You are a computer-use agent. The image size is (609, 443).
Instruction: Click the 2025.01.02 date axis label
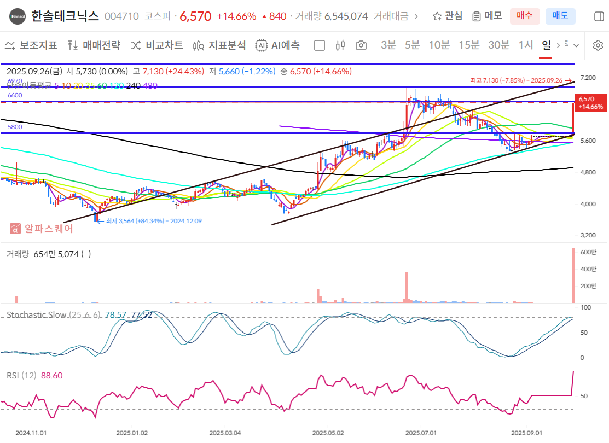[x=132, y=433]
